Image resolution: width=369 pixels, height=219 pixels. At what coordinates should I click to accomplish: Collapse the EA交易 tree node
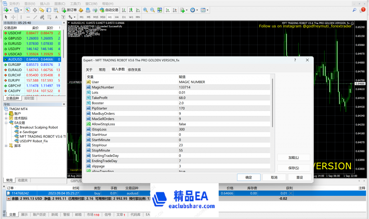click(6, 123)
